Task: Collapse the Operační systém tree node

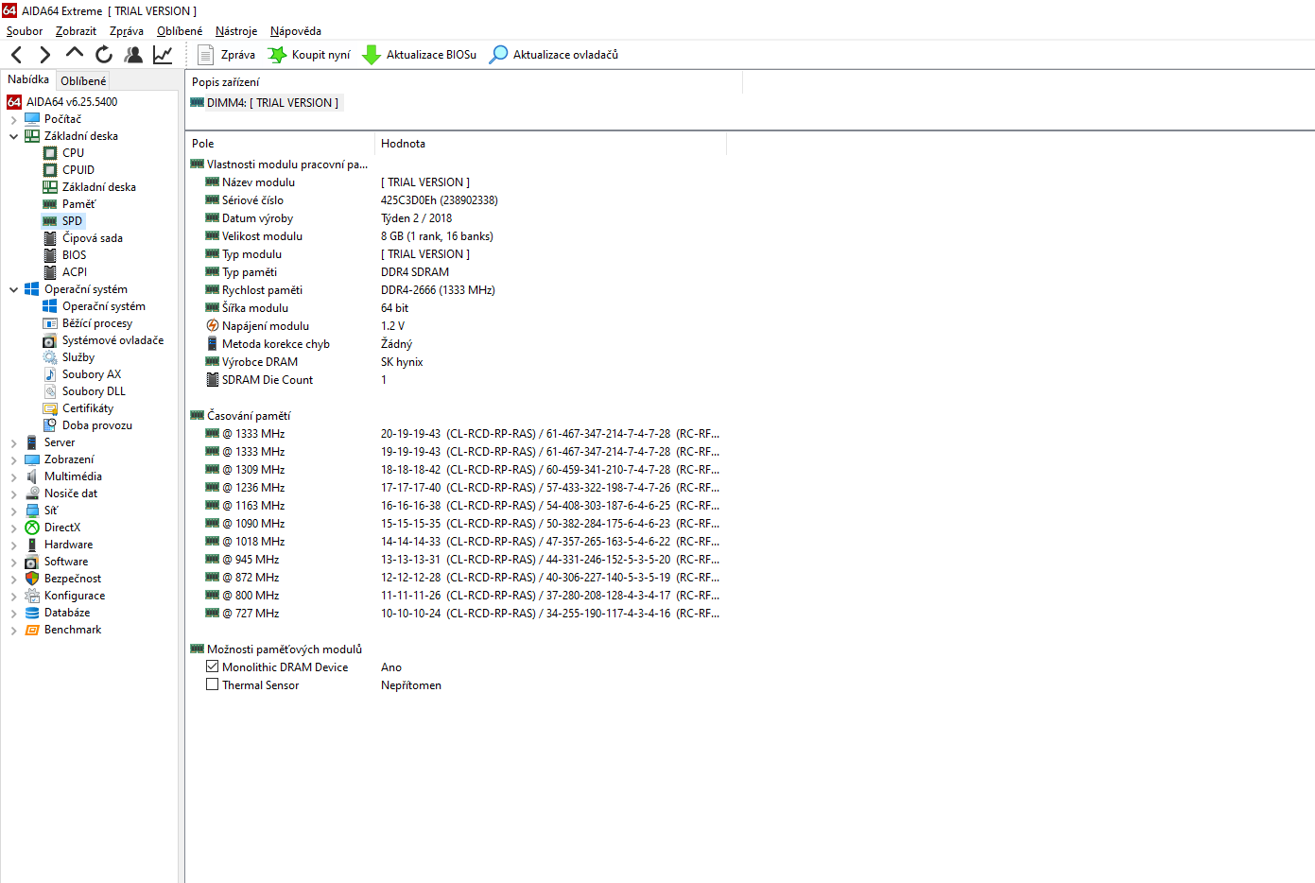Action: click(13, 289)
